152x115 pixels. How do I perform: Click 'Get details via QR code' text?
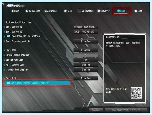117,90
